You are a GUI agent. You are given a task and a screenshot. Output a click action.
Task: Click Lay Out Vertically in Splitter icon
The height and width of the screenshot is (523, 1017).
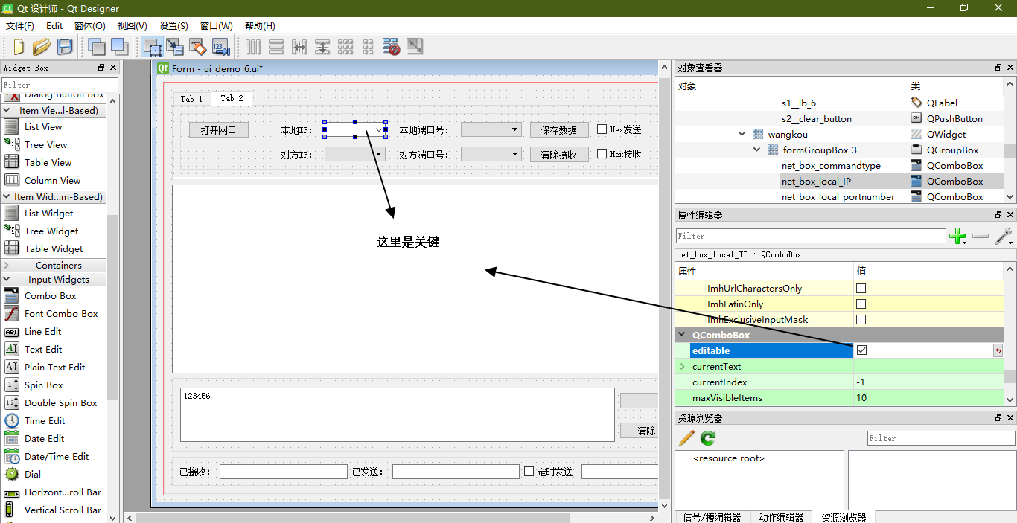[322, 47]
